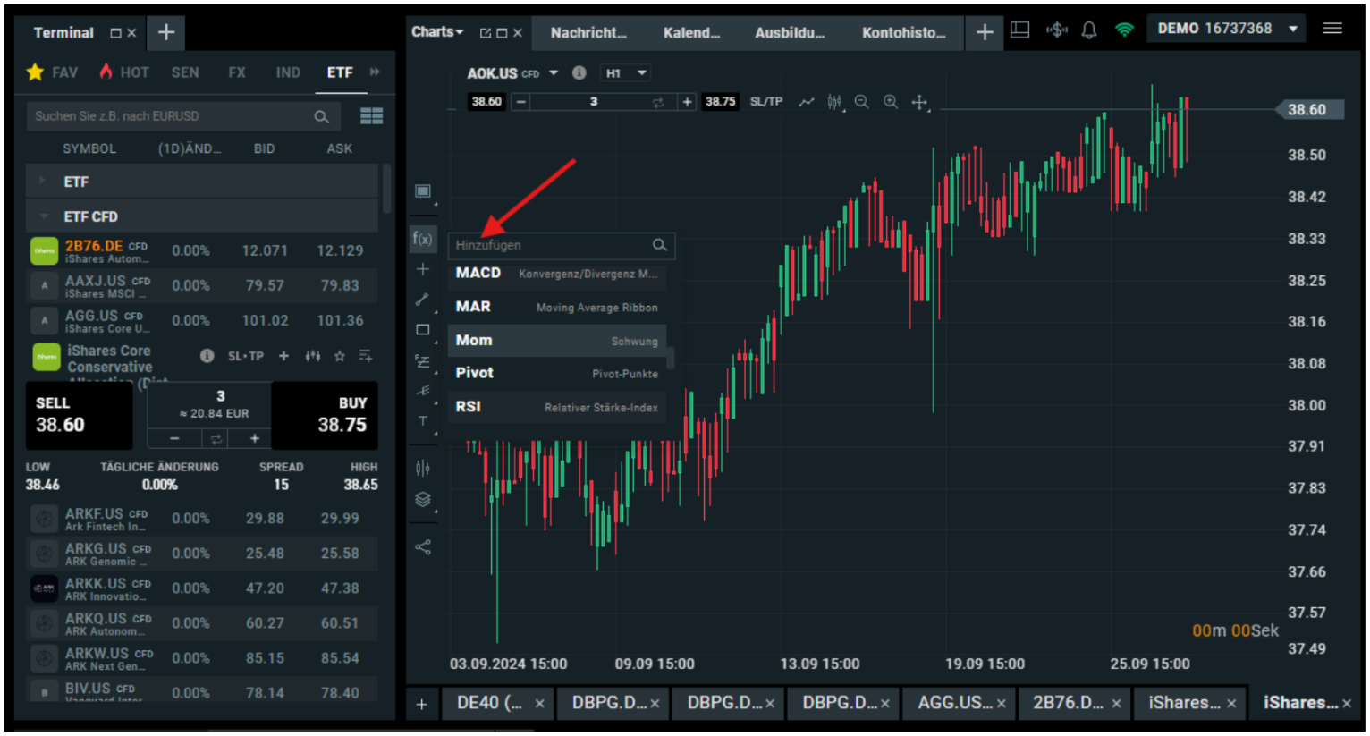1370x736 pixels.
Task: Open the f(x) indicators tool
Action: 423,239
